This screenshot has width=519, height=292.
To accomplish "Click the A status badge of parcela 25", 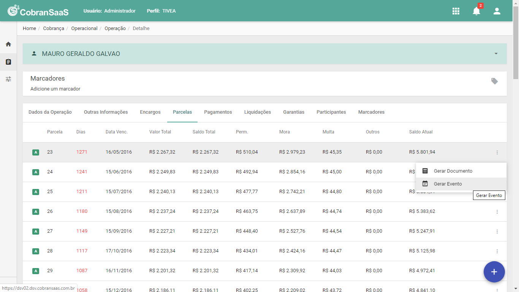I will click(36, 192).
